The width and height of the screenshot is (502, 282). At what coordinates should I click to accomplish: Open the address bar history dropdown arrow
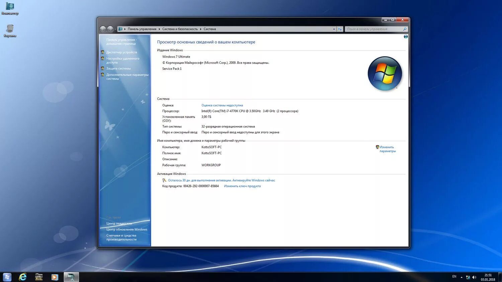coord(334,29)
